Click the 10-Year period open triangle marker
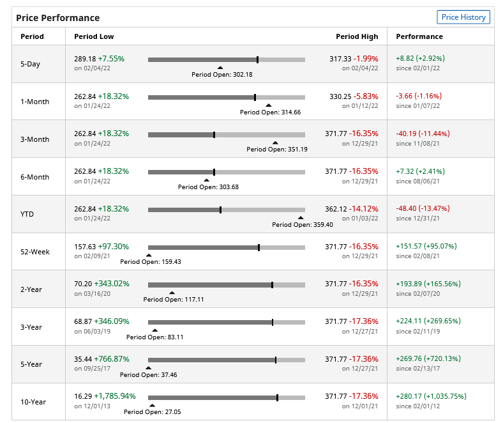This screenshot has width=496, height=423. (152, 405)
